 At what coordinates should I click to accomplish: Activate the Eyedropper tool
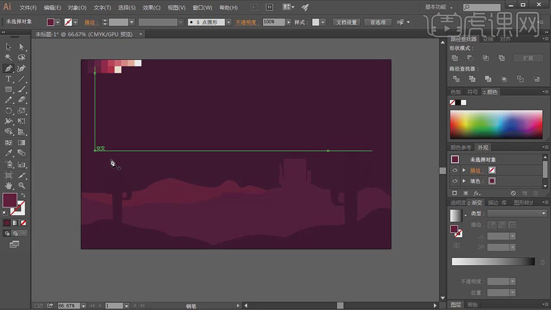coord(8,152)
